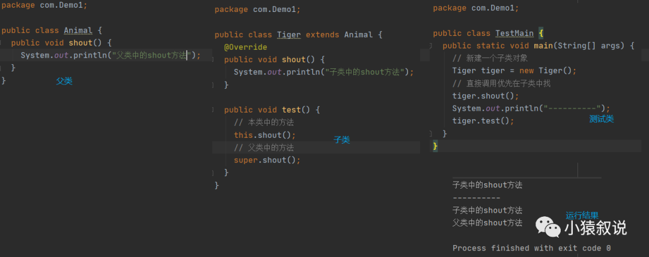Click the highlighted opening brace after TestMain
Image resolution: width=649 pixels, height=257 pixels.
tap(541, 34)
